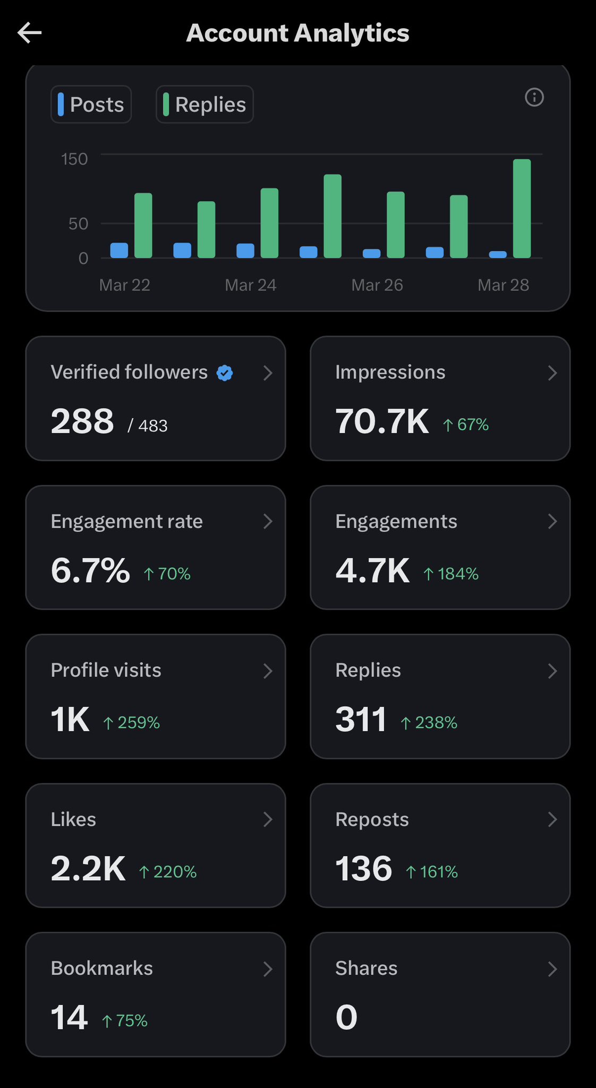The width and height of the screenshot is (596, 1088).
Task: Toggle the Posts series in chart
Action: pyautogui.click(x=91, y=104)
